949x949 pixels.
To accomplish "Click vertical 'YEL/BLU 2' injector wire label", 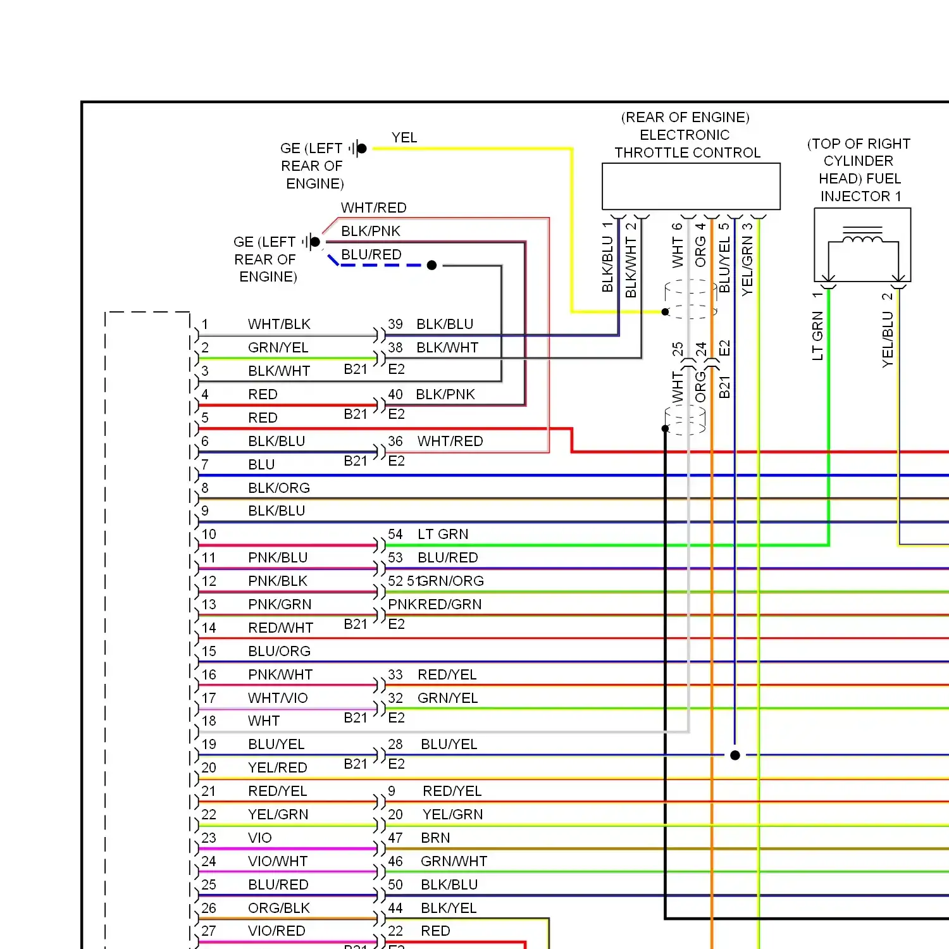I will pyautogui.click(x=888, y=329).
